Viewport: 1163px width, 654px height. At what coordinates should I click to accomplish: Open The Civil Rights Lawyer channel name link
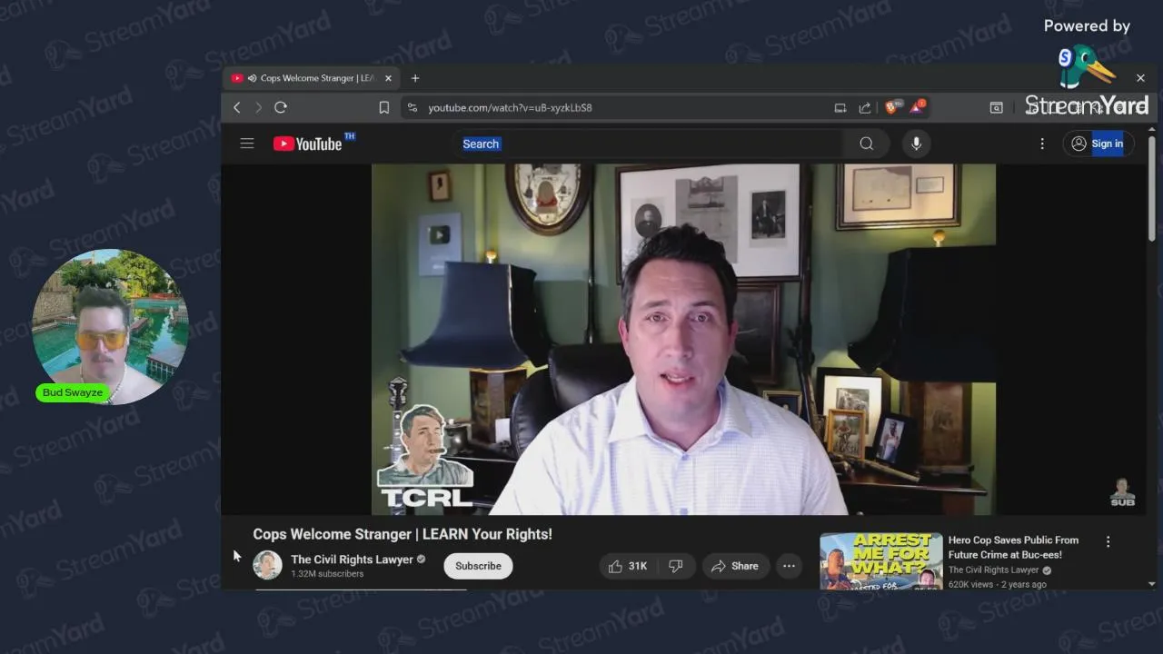point(352,560)
